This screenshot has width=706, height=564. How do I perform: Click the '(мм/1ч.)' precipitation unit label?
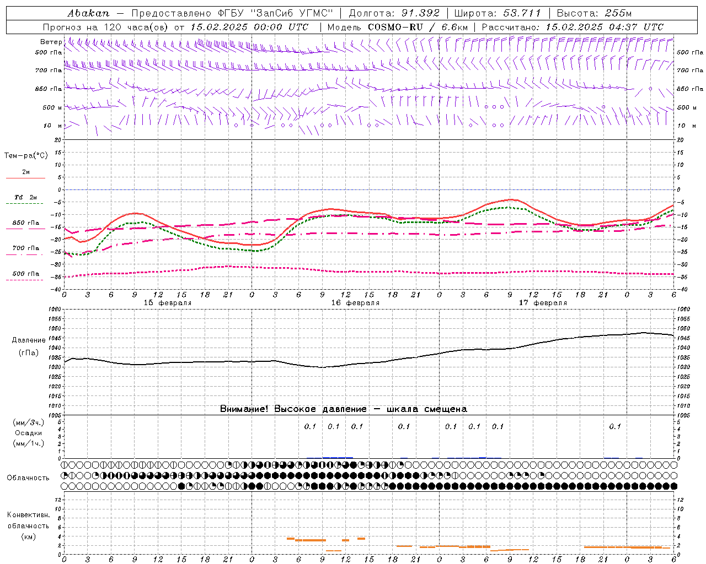coord(29,443)
